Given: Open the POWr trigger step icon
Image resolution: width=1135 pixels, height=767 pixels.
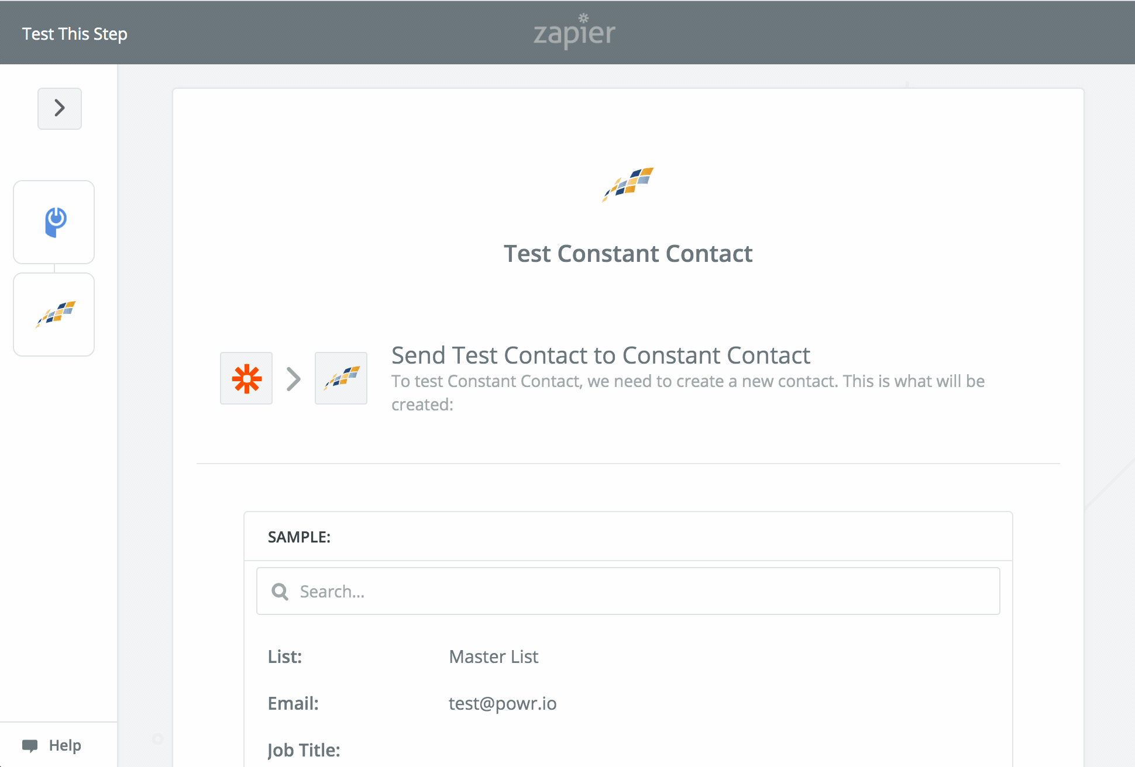Looking at the screenshot, I should 54,222.
